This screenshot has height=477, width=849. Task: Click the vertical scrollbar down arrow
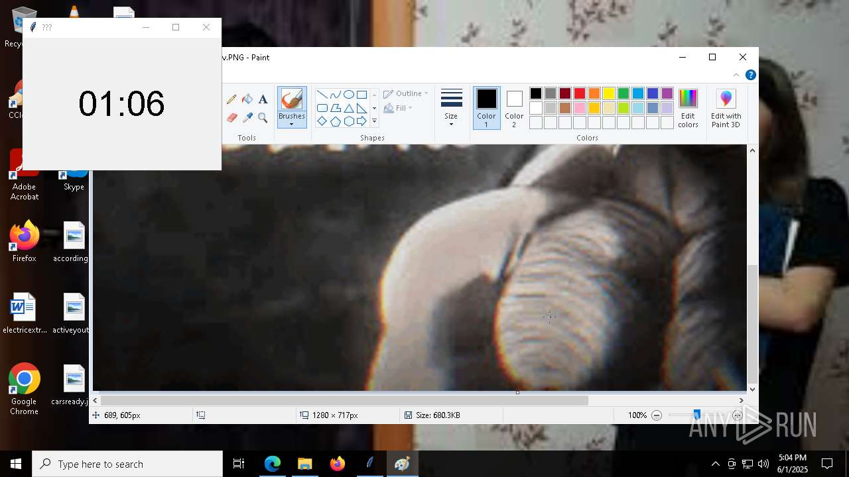[x=752, y=390]
